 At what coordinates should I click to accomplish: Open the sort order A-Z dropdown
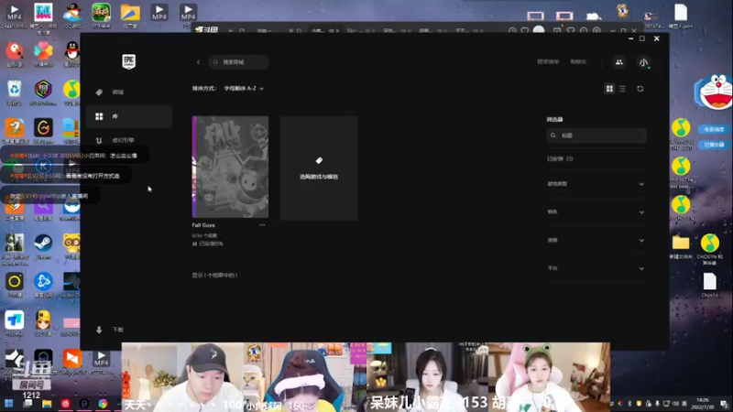point(244,88)
